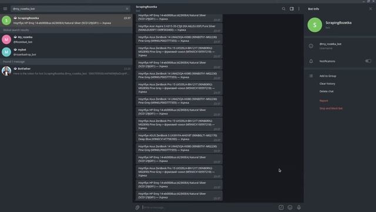Click Notifications label in Bot Info
Image resolution: width=376 pixels, height=212 pixels.
pos(327,61)
